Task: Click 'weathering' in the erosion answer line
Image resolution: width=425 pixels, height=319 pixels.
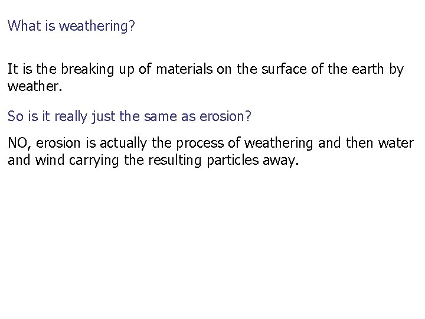Action: click(279, 144)
